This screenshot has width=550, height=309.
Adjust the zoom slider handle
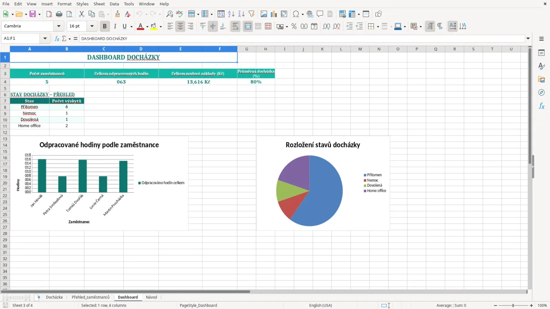[513, 305]
